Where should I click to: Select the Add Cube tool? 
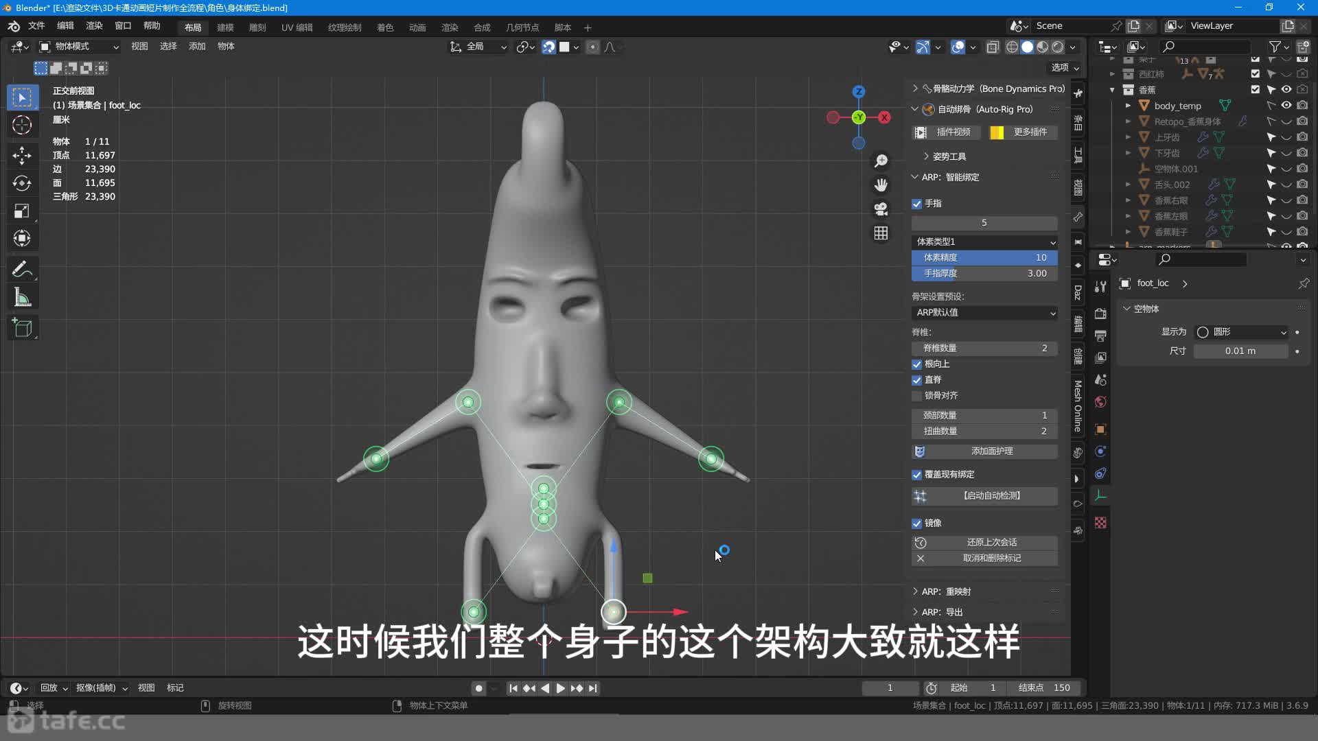[22, 328]
